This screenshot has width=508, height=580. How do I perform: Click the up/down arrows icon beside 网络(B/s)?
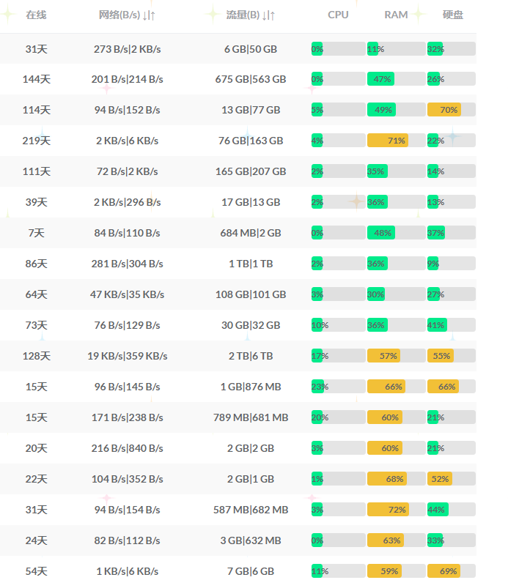[x=149, y=15]
